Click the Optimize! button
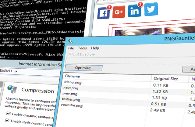The height and width of the screenshot is (127, 195). tap(83, 68)
